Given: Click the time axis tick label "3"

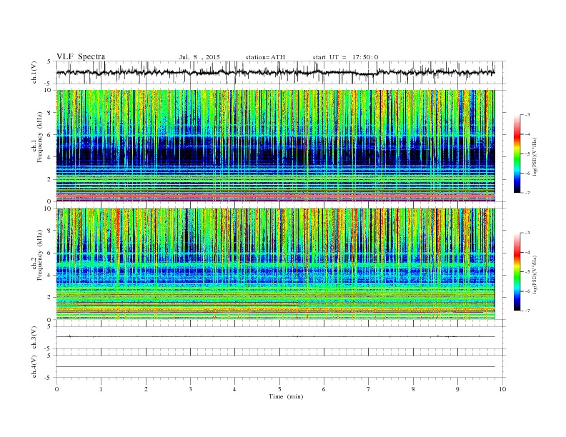Looking at the screenshot, I should point(190,389).
